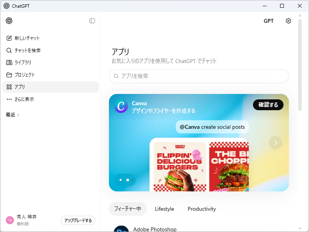Open Projects (プロジェクト)
Image resolution: width=309 pixels, height=232 pixels.
point(51,75)
